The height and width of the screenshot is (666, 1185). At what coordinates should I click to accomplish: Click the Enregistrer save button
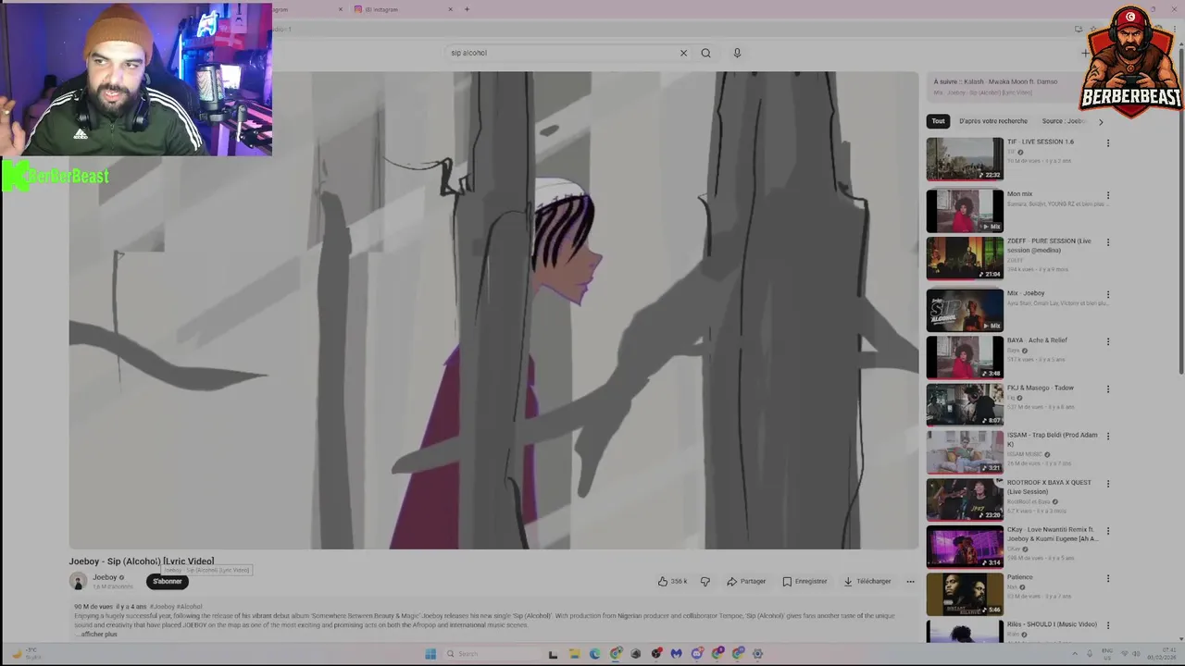point(805,581)
